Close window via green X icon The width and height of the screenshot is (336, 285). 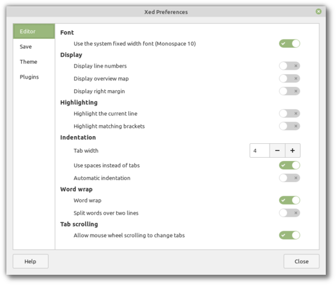[x=319, y=12]
